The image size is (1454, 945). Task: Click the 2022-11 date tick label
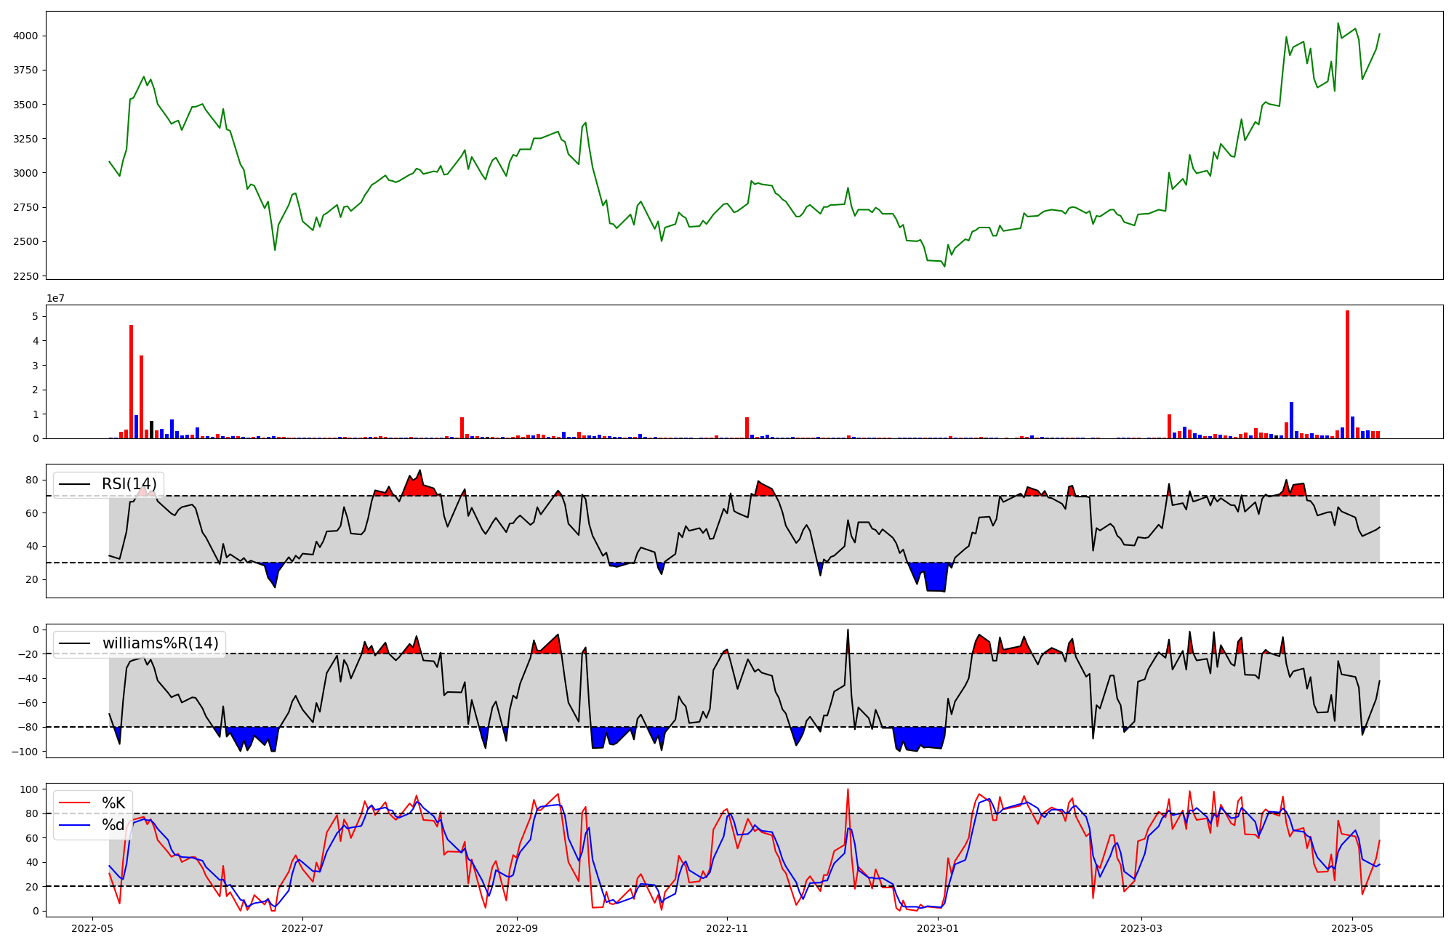727,928
